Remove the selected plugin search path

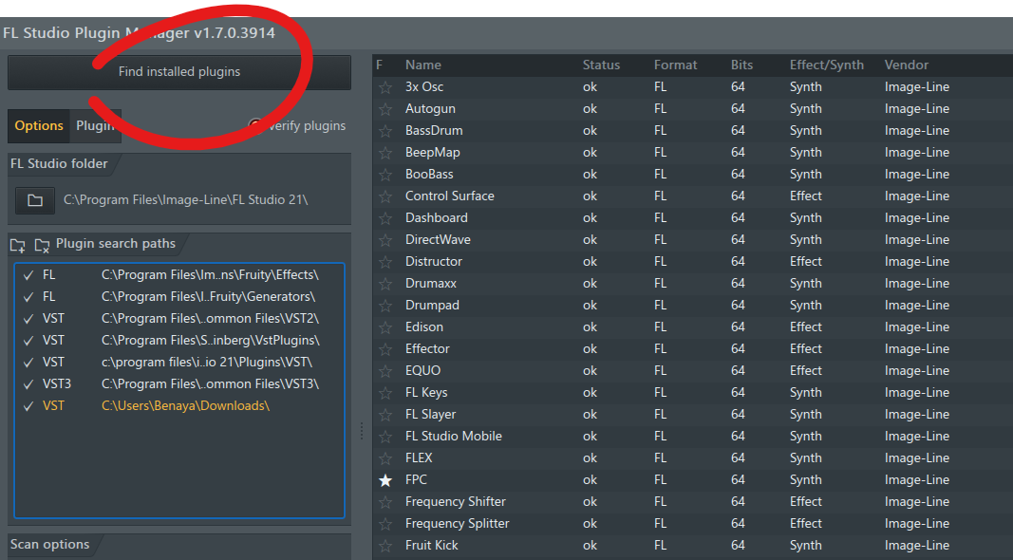pyautogui.click(x=42, y=246)
